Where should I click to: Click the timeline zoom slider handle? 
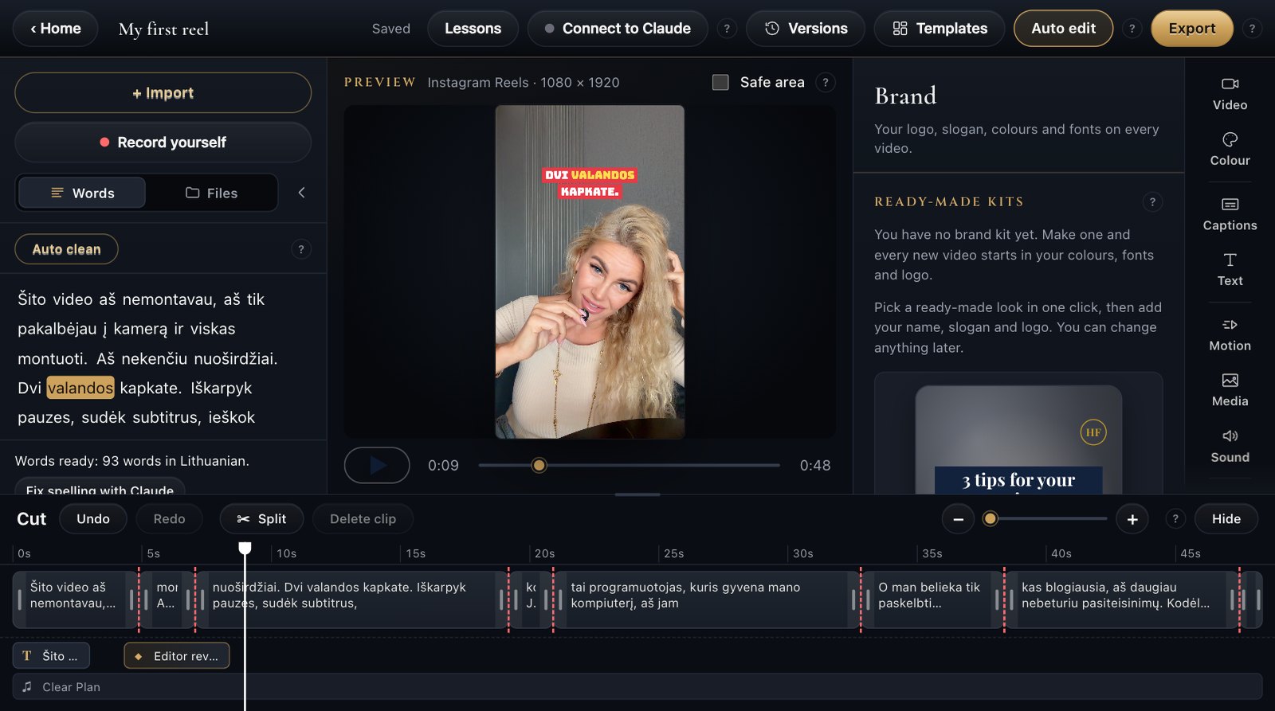(990, 519)
